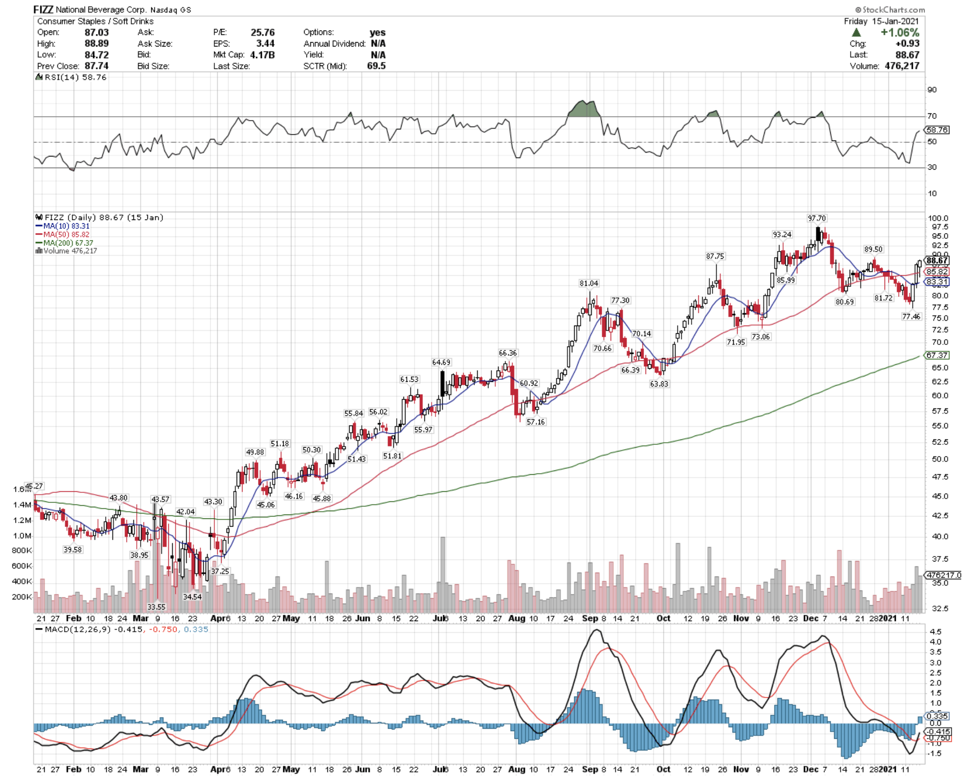The image size is (968, 780).
Task: Click the 57.16 August low annotation
Action: [535, 422]
